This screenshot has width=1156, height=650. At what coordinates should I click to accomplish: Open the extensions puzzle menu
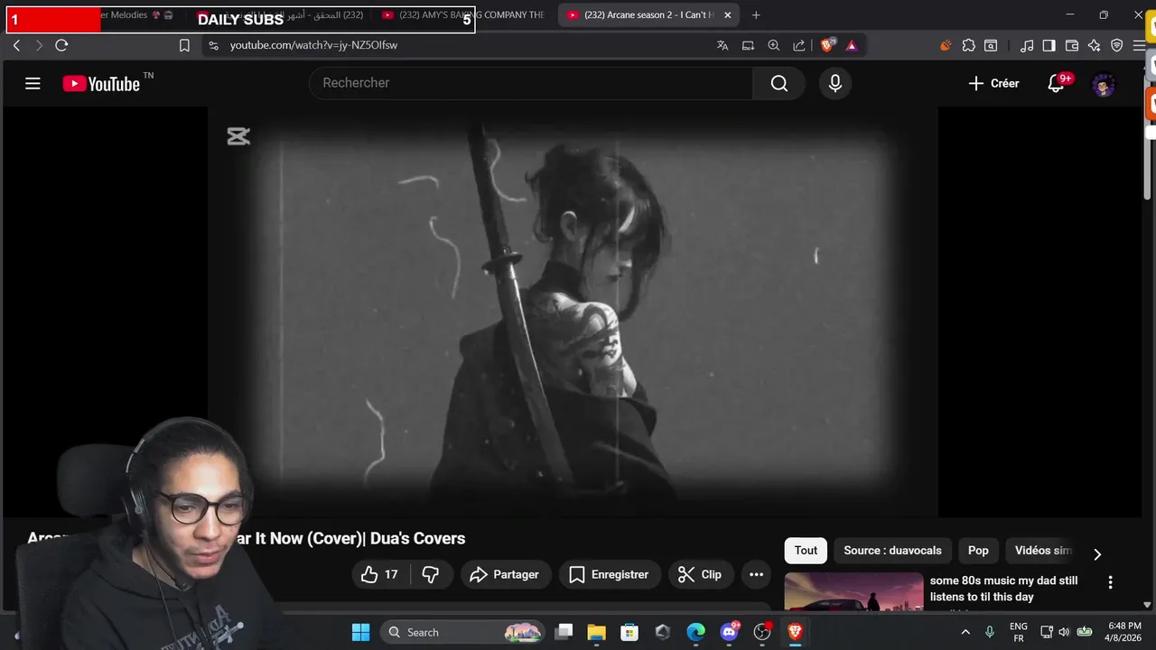coord(968,45)
